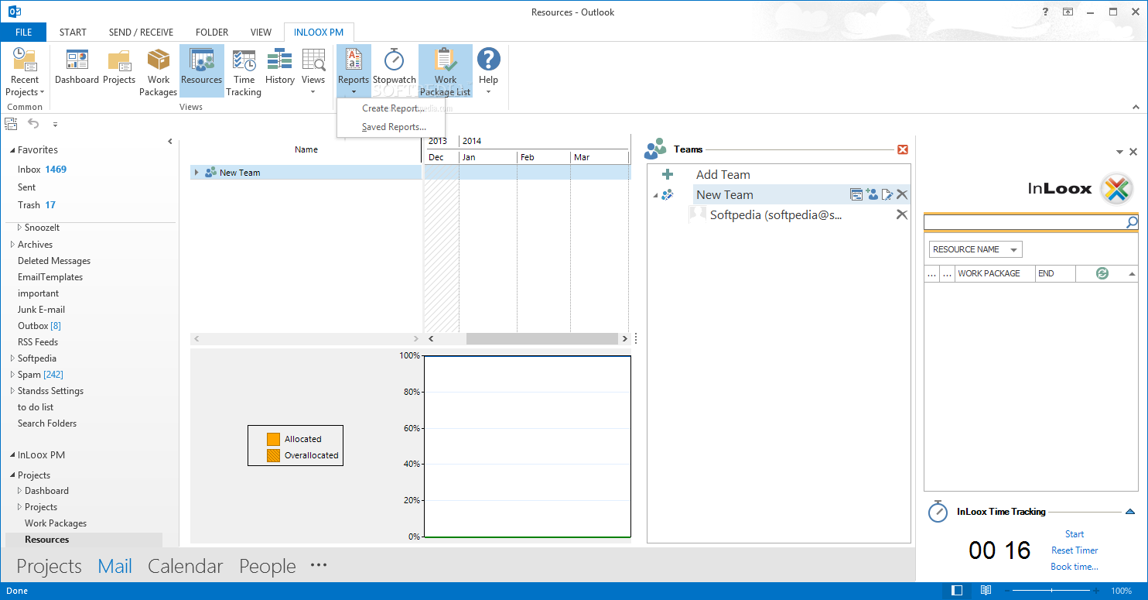Click the green plus Add Team icon
Viewport: 1148px width, 600px height.
point(668,175)
